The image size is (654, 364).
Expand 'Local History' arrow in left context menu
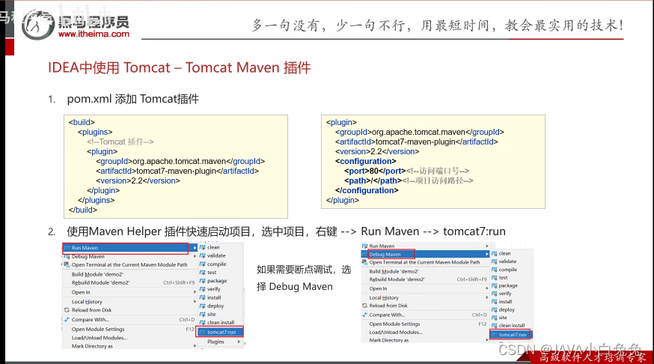point(195,301)
